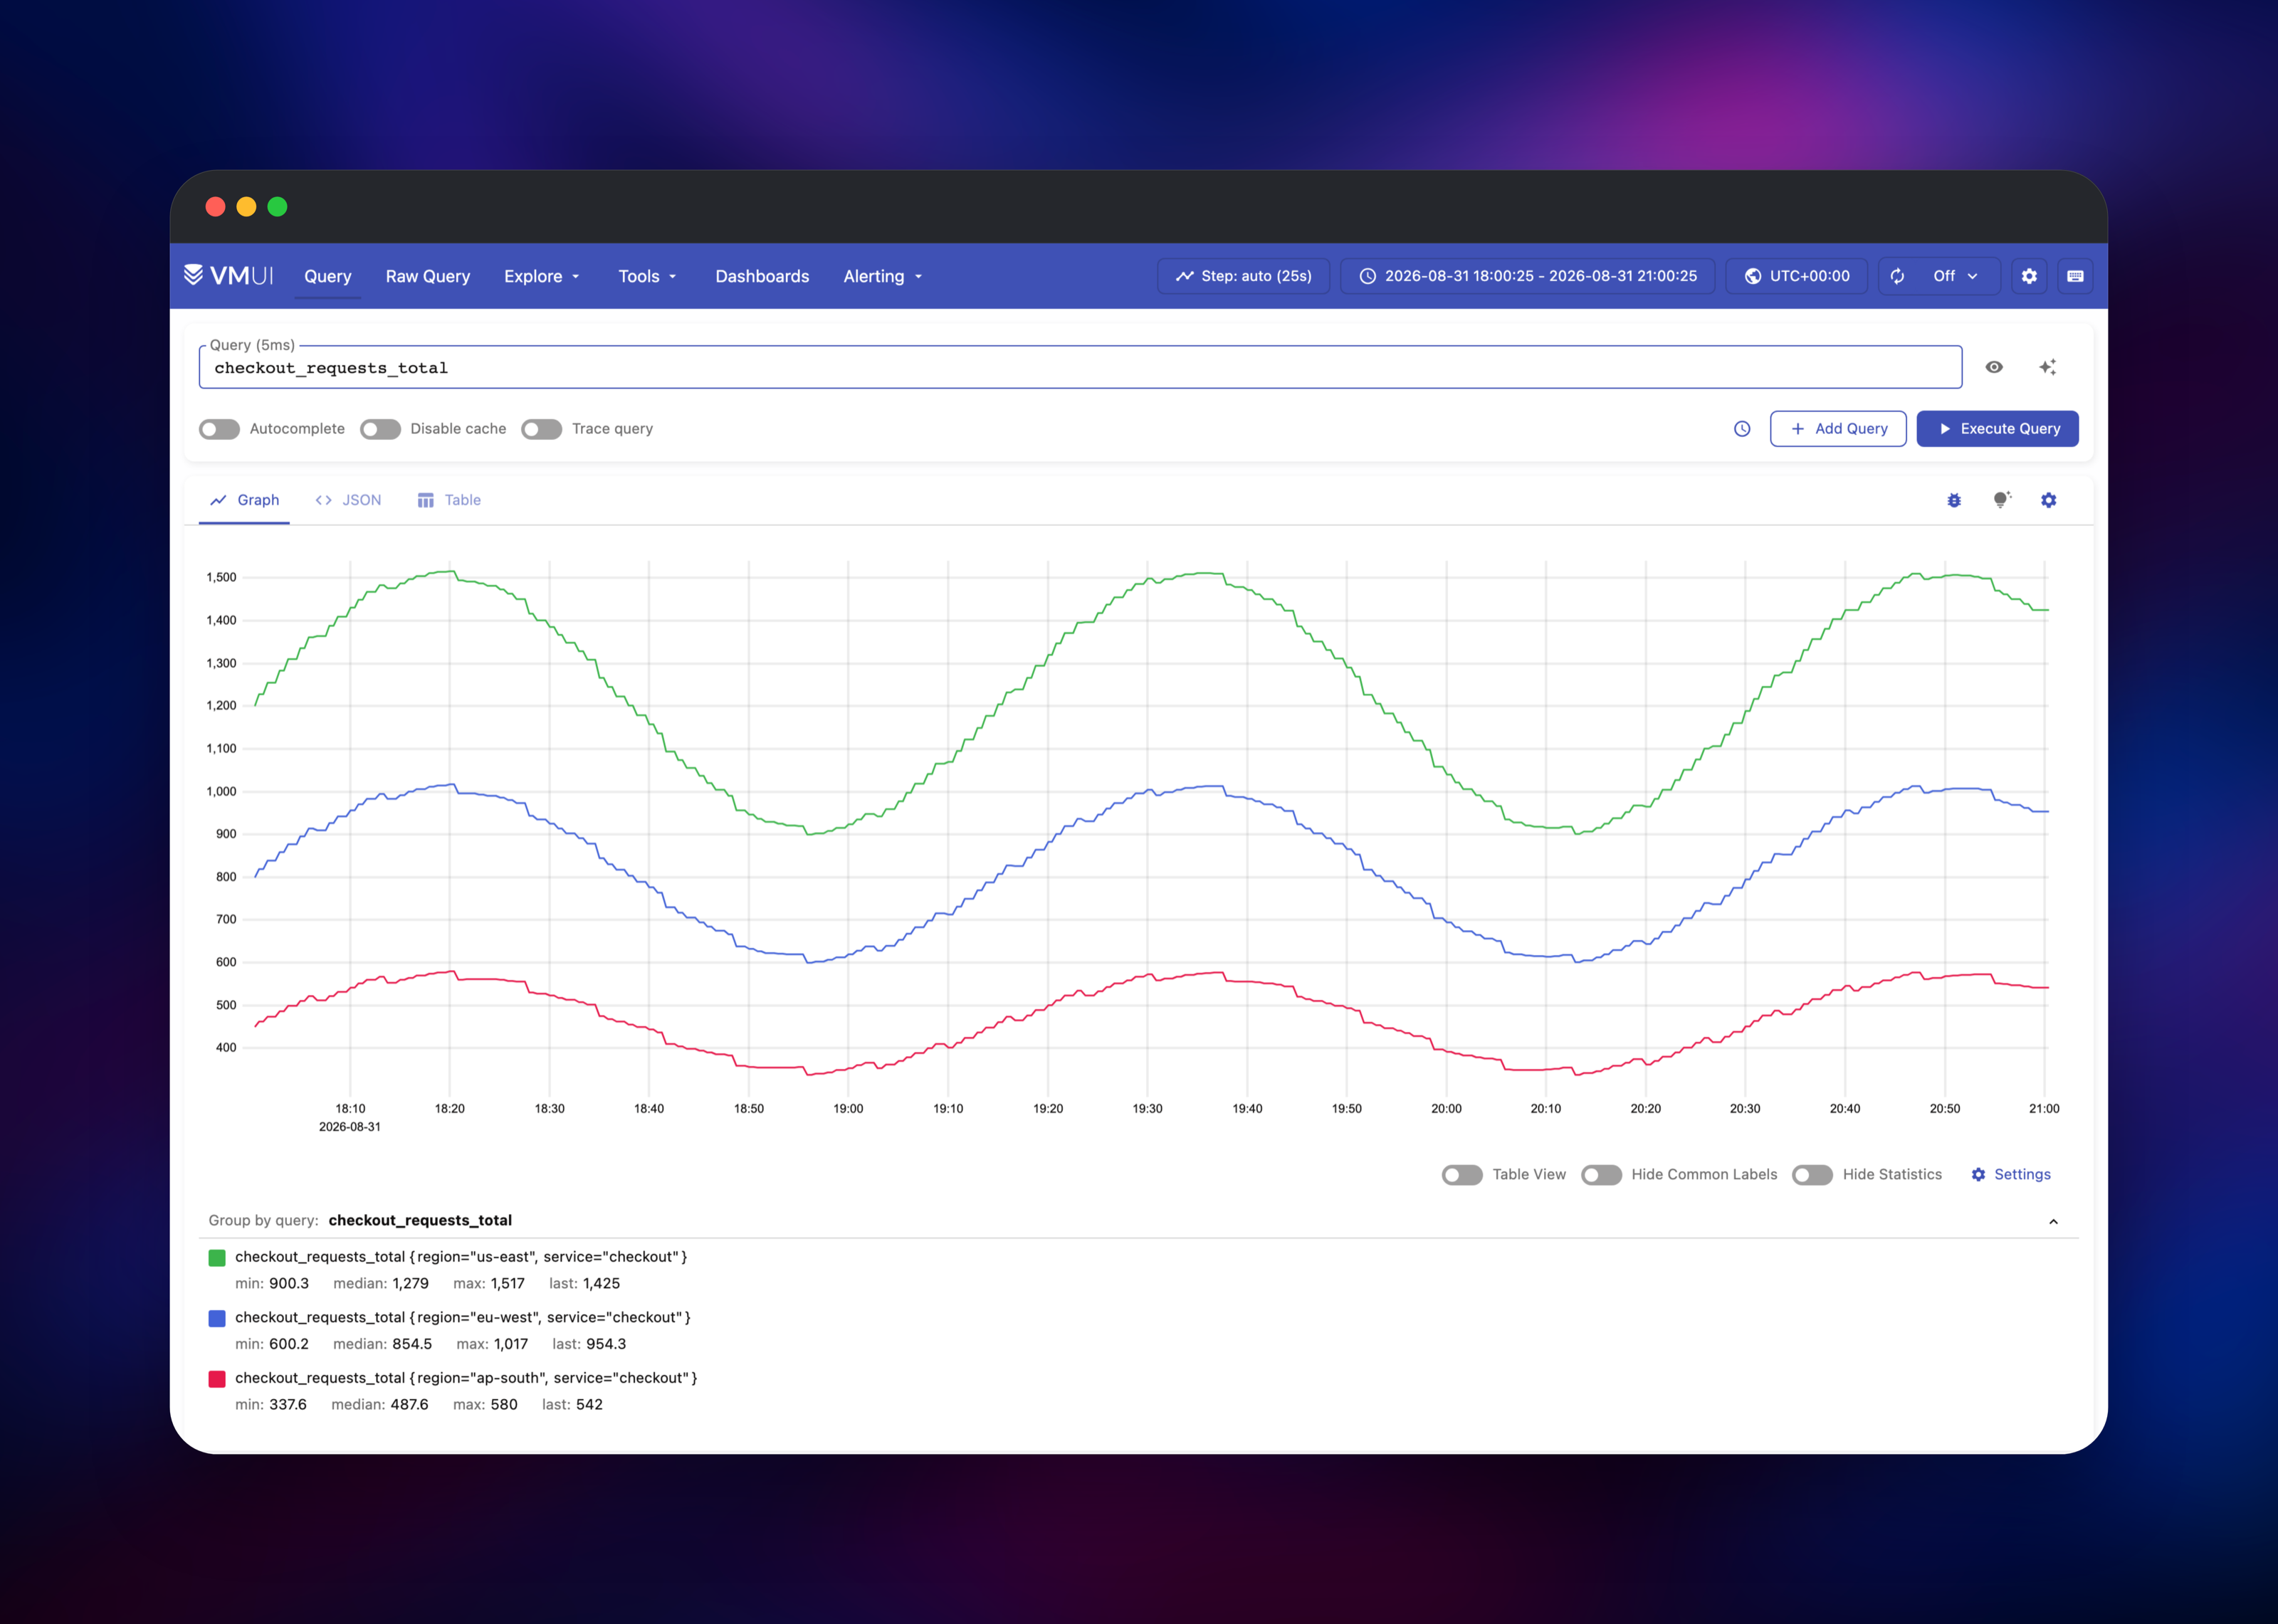2278x1624 pixels.
Task: Open graph settings gear icon
Action: tap(2048, 500)
